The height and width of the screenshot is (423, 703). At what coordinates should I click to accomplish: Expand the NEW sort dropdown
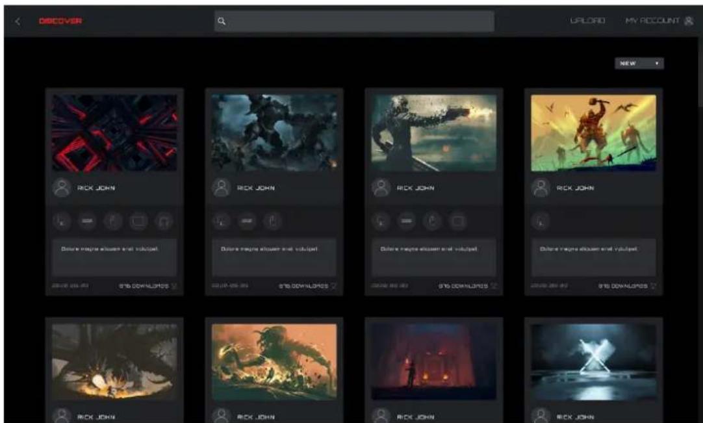click(639, 63)
